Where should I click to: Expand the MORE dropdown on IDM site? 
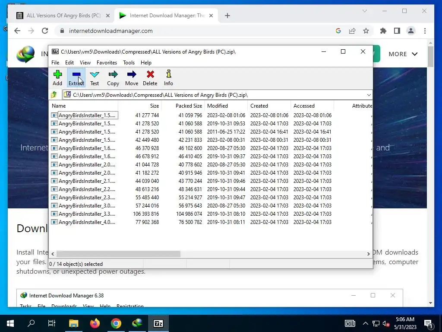tap(403, 54)
